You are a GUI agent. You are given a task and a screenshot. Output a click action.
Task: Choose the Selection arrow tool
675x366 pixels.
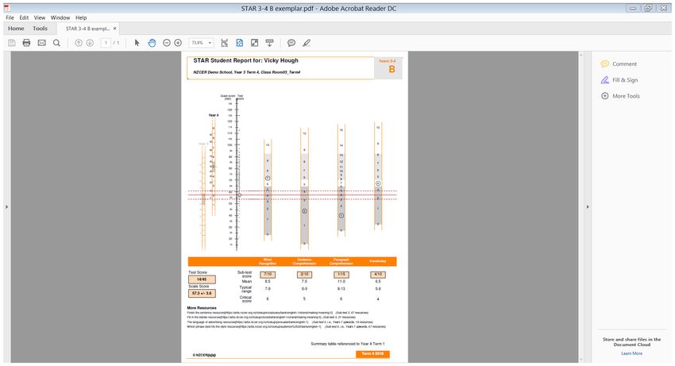pos(137,43)
